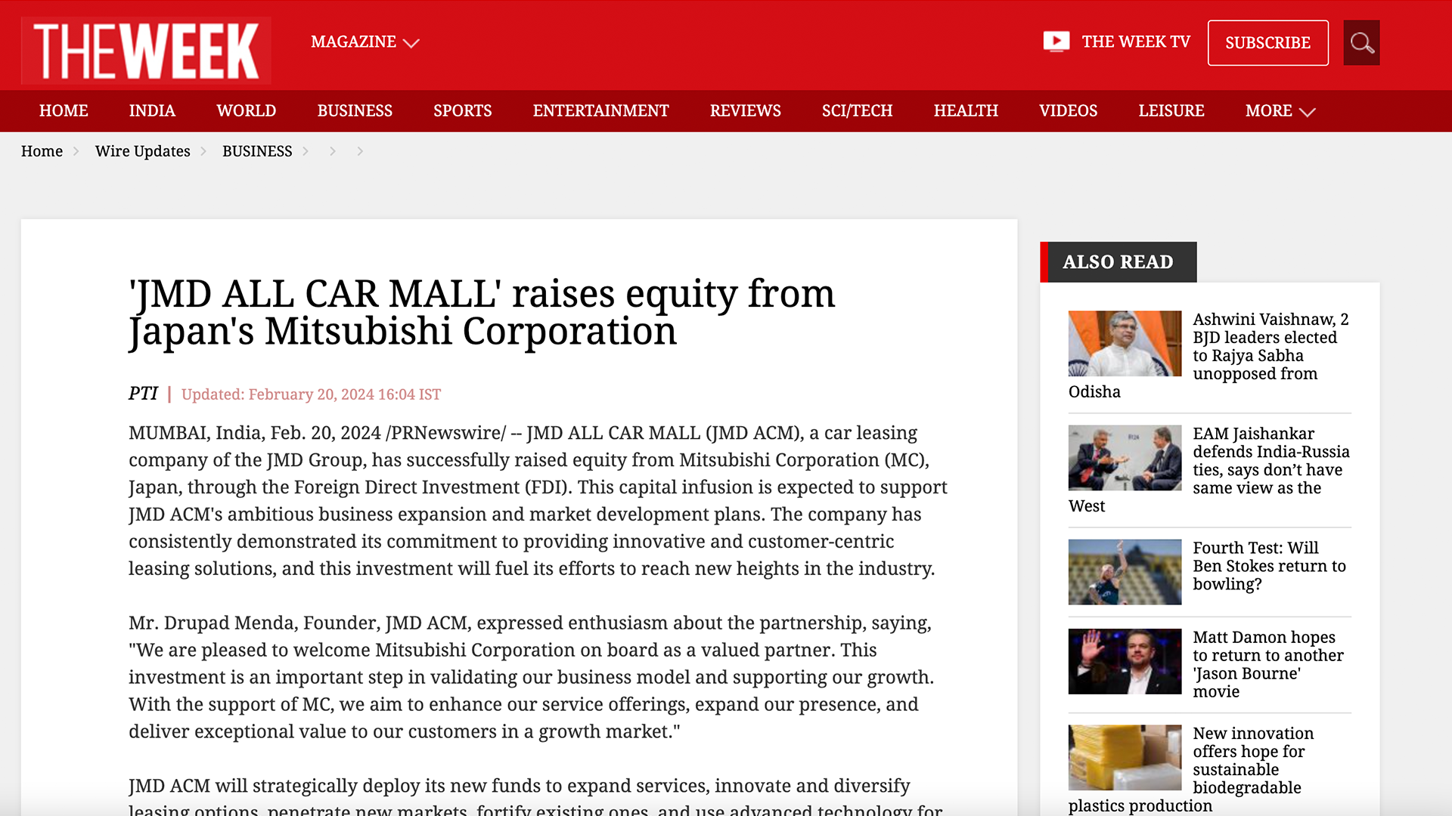1452x816 pixels.
Task: Open Ben Stokes Fourth Test thumbnail
Action: pos(1125,572)
